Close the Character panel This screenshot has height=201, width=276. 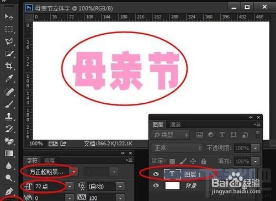coord(130,153)
